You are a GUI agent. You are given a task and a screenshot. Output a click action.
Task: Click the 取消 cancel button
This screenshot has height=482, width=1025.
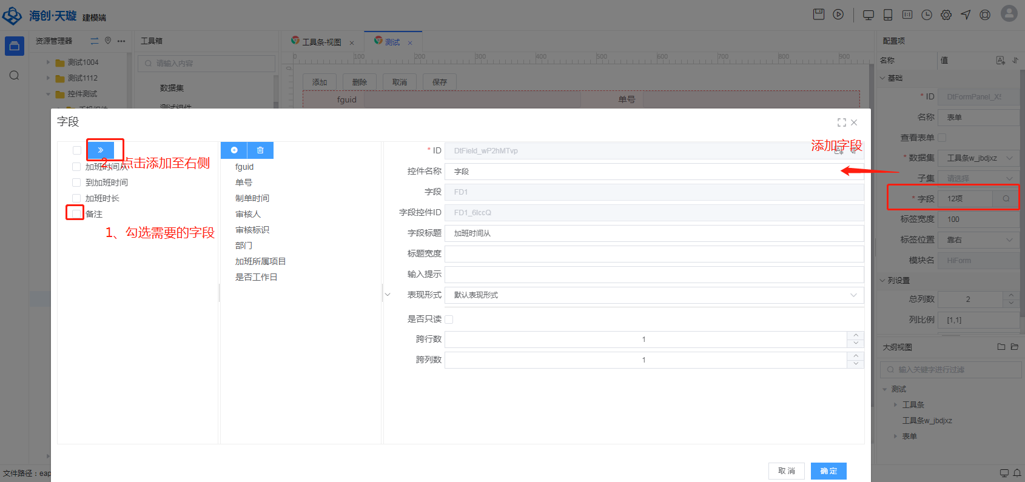click(786, 471)
